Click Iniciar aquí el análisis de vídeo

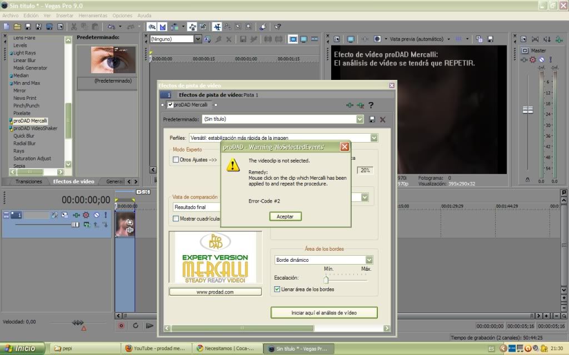(324, 313)
